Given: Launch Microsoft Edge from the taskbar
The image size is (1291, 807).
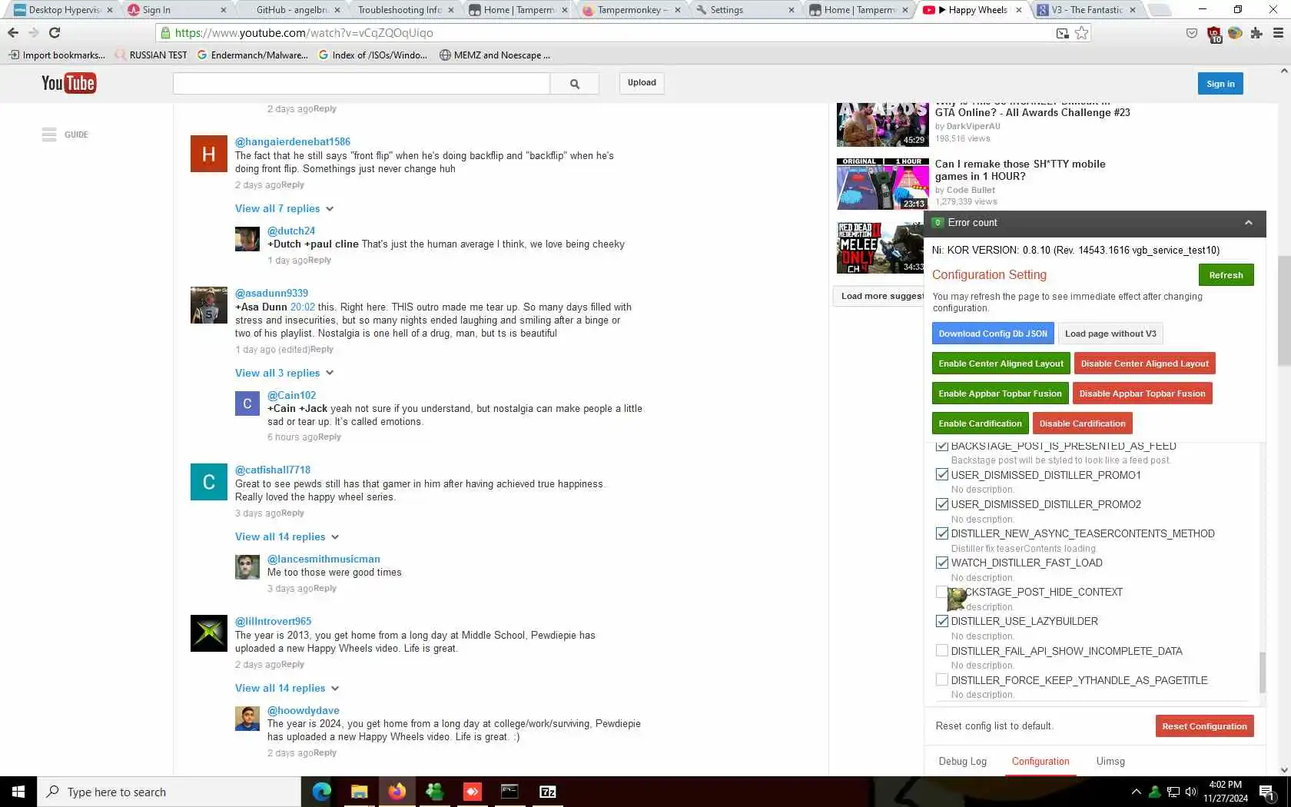Looking at the screenshot, I should tap(321, 792).
